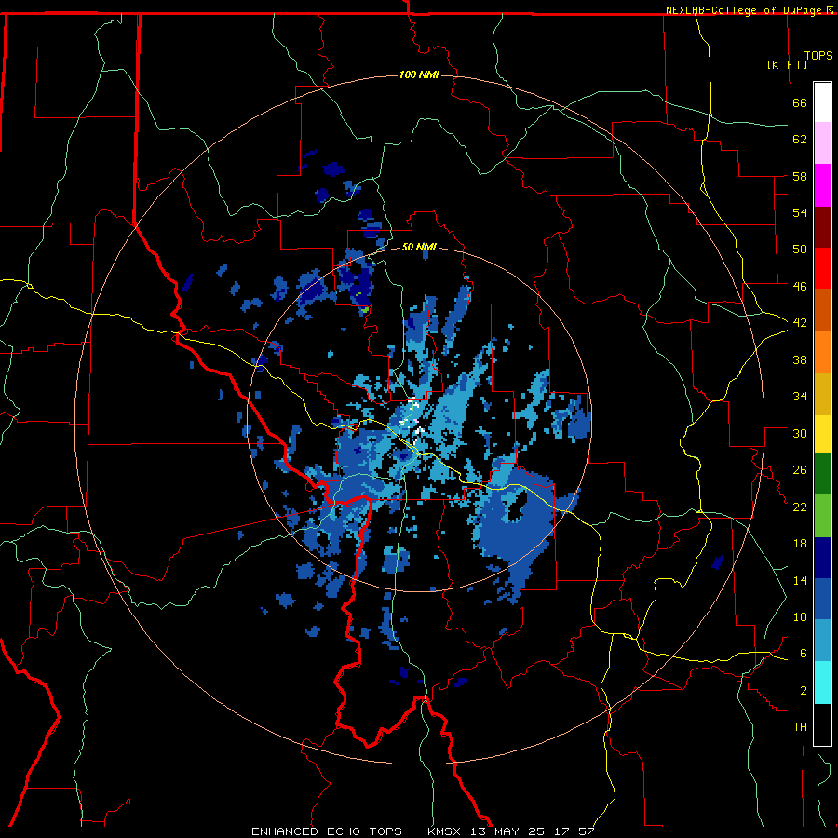This screenshot has width=838, height=838.
Task: Click the TOPS legend title
Action: tap(818, 55)
